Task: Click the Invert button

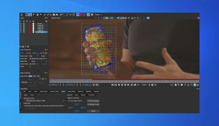Action: click(x=43, y=56)
